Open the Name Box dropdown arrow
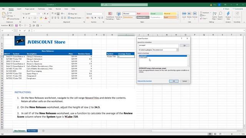This screenshot has width=246, height=138. coord(12,31)
